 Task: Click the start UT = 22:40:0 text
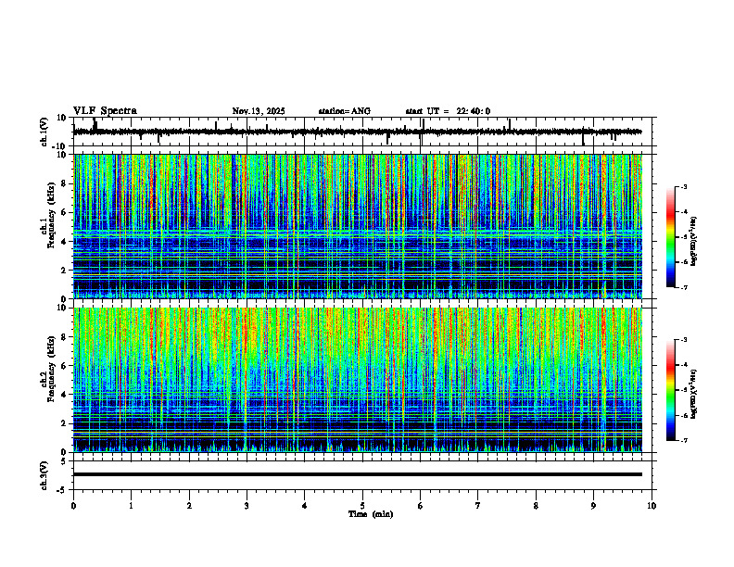(448, 111)
